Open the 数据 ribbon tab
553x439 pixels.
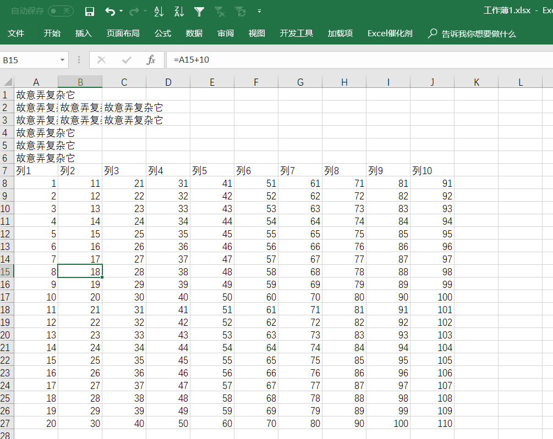[x=194, y=34]
